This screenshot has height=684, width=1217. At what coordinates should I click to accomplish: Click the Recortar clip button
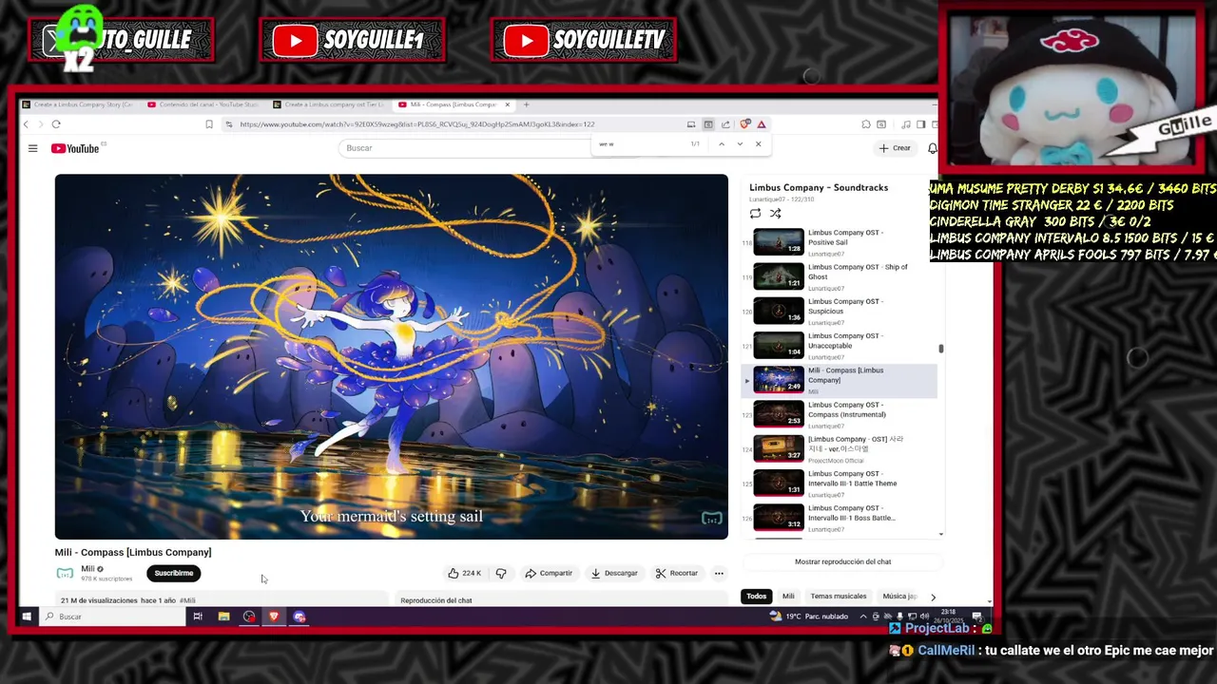coord(677,573)
